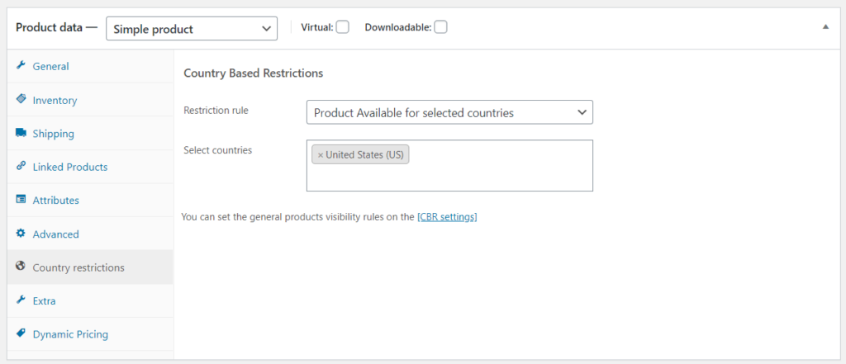
Task: Click the Dynamic Pricing tag icon
Action: [21, 333]
